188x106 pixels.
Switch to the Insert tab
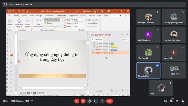tap(24, 16)
